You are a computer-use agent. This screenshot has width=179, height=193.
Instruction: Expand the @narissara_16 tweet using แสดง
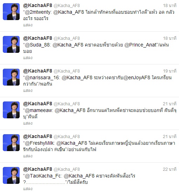[28, 91]
